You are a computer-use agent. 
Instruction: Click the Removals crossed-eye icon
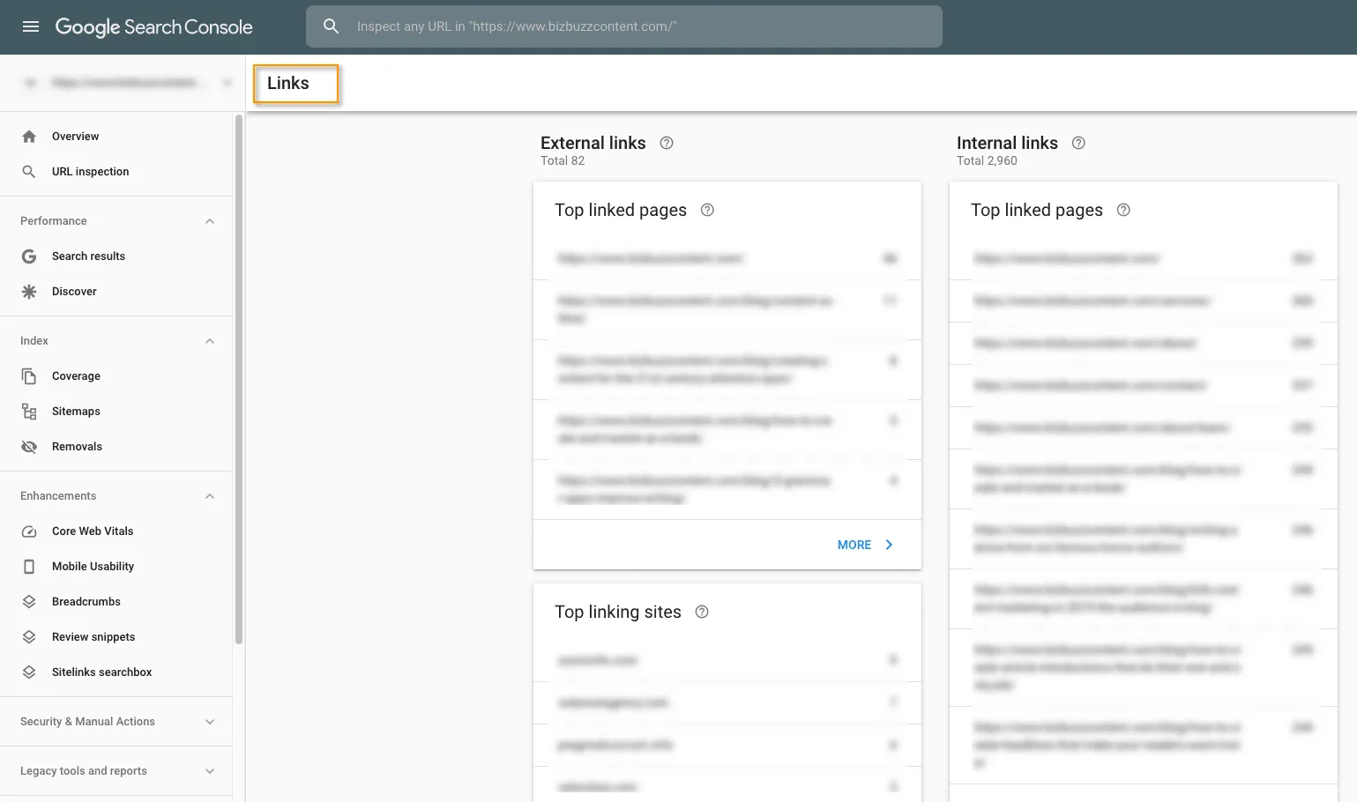pyautogui.click(x=29, y=447)
